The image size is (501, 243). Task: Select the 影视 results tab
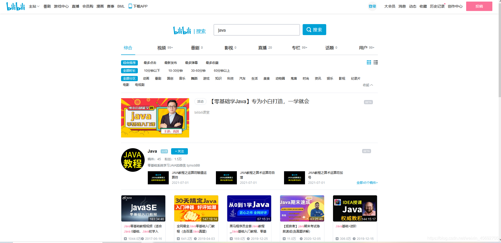coord(230,48)
